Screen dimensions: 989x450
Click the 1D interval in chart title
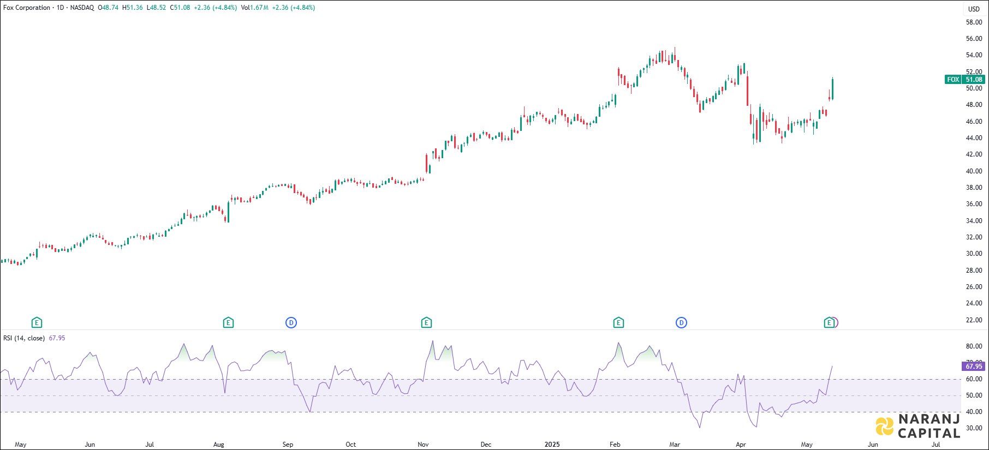(60, 8)
